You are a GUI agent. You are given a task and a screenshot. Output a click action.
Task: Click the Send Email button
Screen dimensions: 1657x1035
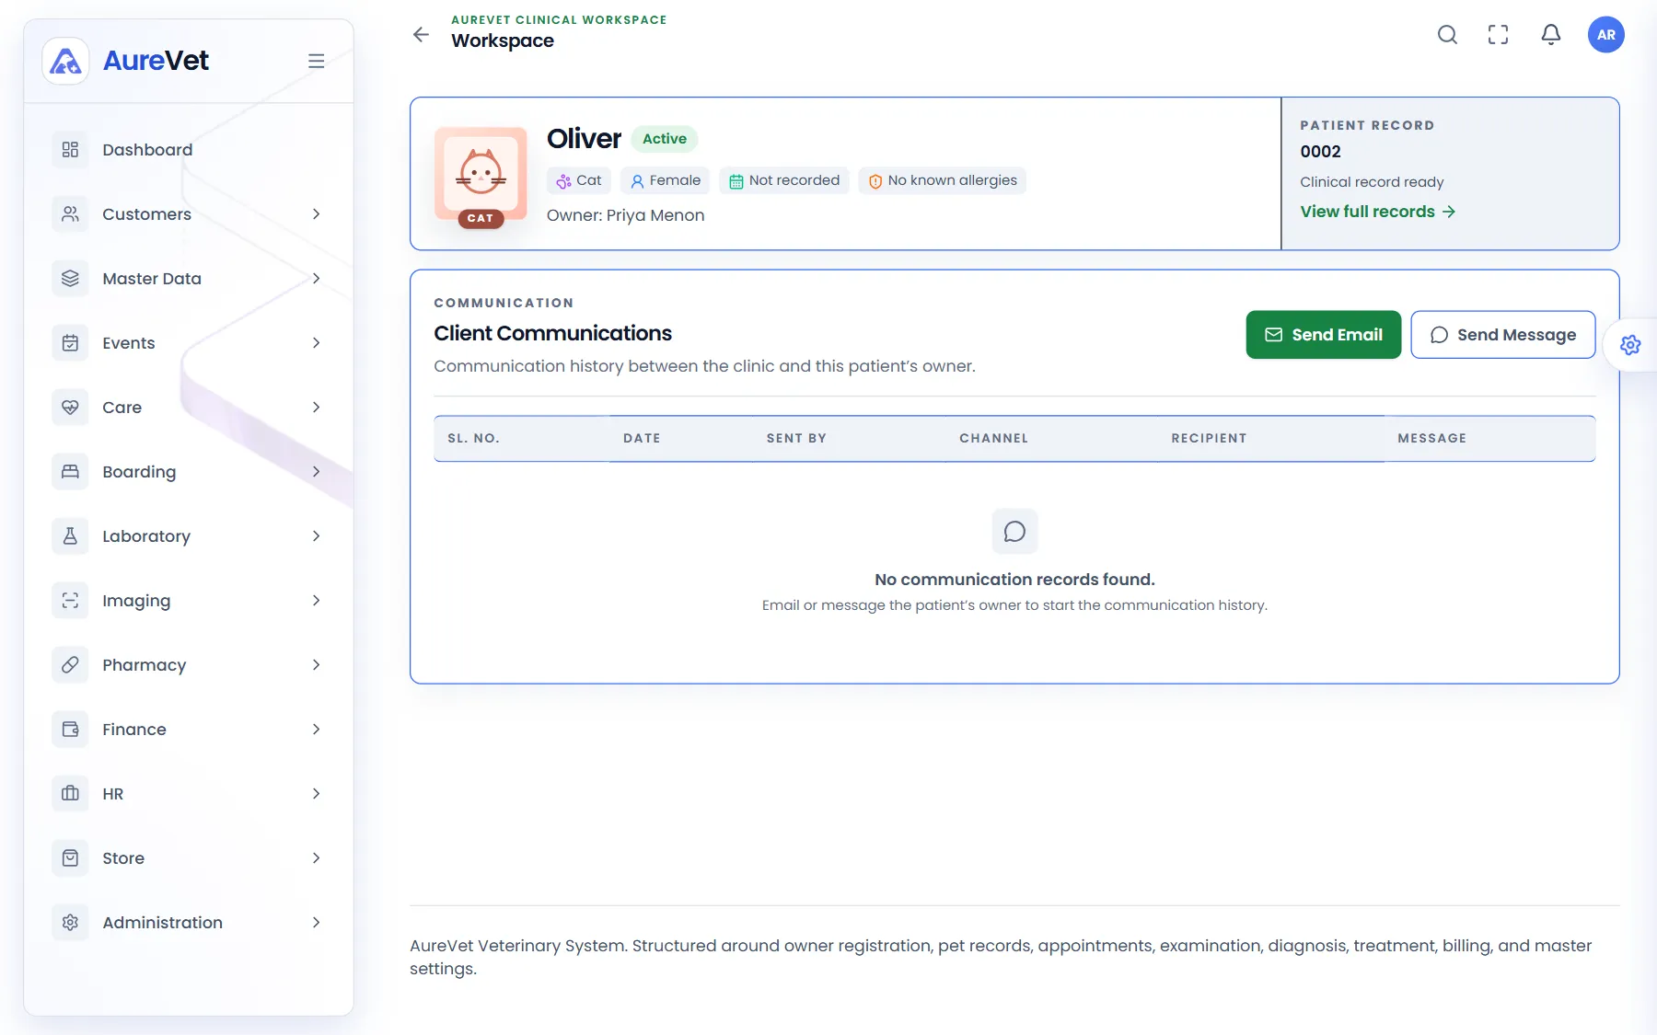[x=1323, y=335]
